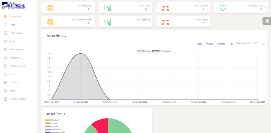Screen dimensions: 271x133
Task: Open the calendar icon in date field
Action: (264, 44)
